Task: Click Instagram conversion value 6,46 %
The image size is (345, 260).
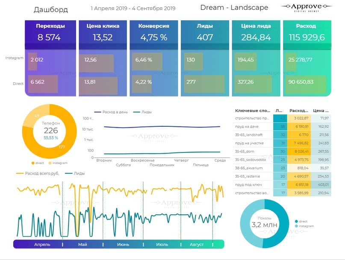Action: (x=144, y=60)
